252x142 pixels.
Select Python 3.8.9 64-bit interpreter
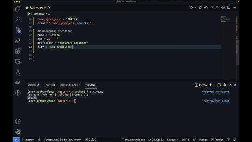click(63, 140)
